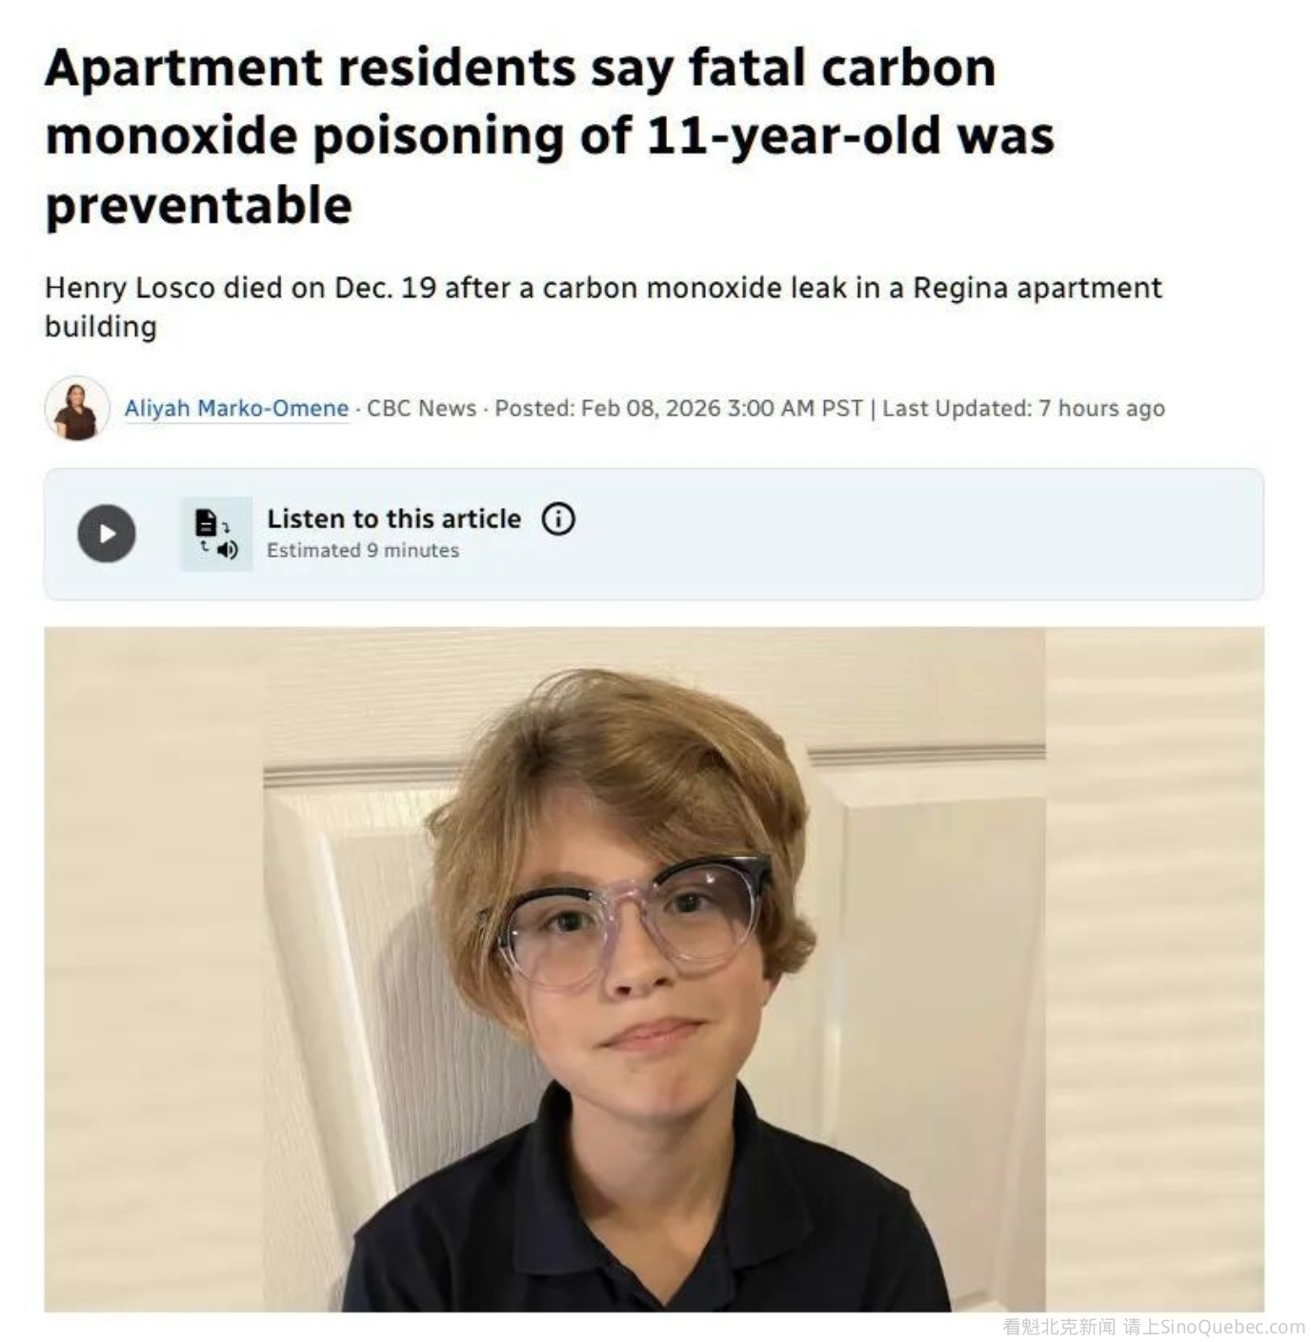Screen dimensions: 1311x1342
Task: Click the Henry Losco name in subheadline
Action: [x=130, y=288]
